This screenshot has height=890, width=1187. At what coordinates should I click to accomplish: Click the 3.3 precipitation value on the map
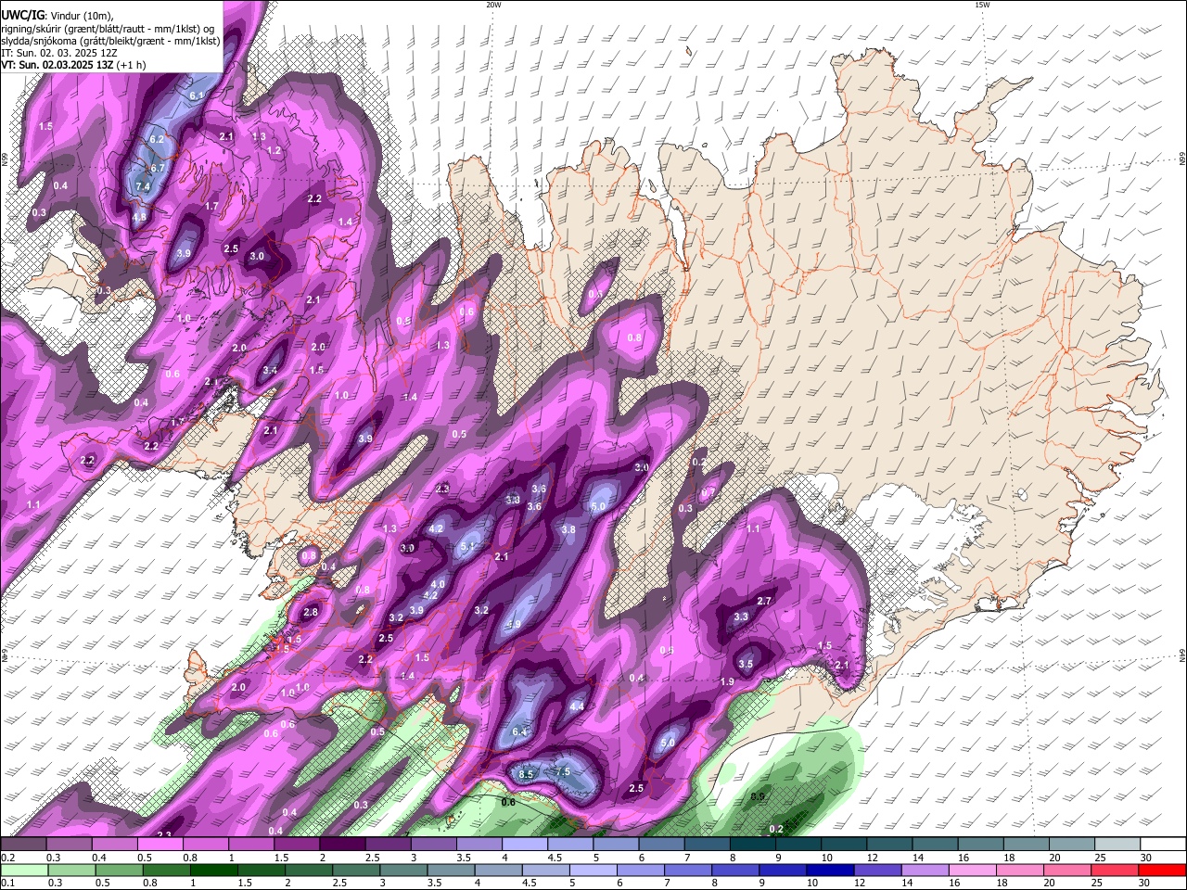click(x=741, y=617)
